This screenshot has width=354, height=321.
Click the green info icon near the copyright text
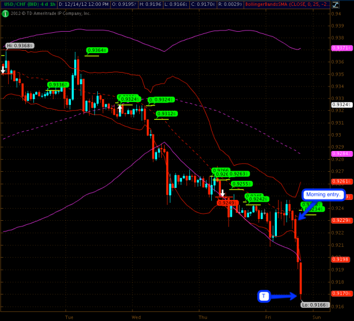pos(3,13)
